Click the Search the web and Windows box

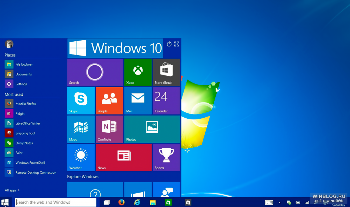56,202
